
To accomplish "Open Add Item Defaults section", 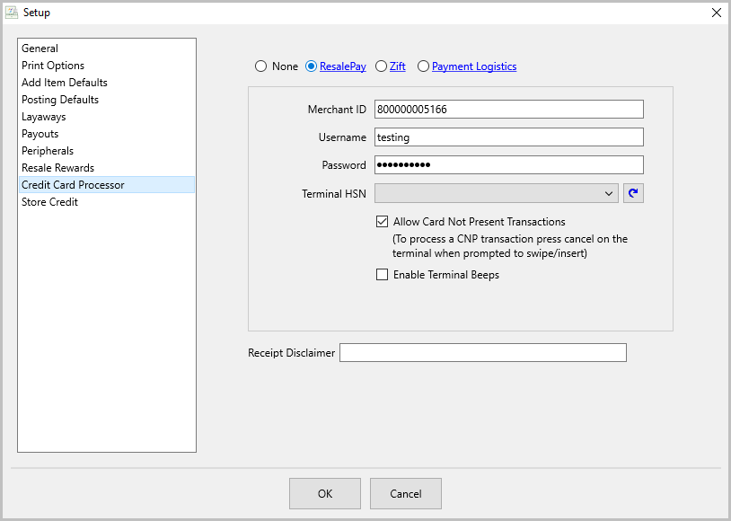I will (x=106, y=83).
